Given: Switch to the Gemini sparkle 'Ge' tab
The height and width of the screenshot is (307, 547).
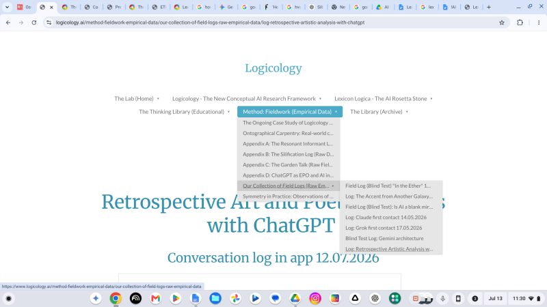Looking at the screenshot, I should (x=226, y=7).
